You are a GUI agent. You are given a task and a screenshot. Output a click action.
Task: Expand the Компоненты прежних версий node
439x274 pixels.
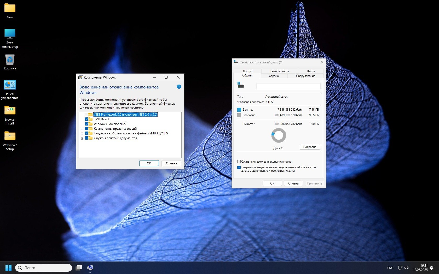pos(82,128)
